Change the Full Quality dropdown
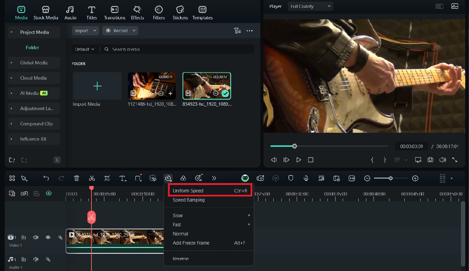Image resolution: width=469 pixels, height=271 pixels. point(311,6)
